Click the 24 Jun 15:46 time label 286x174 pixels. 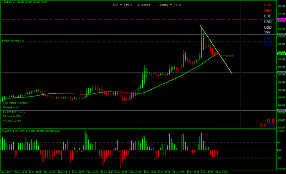pyautogui.click(x=221, y=172)
